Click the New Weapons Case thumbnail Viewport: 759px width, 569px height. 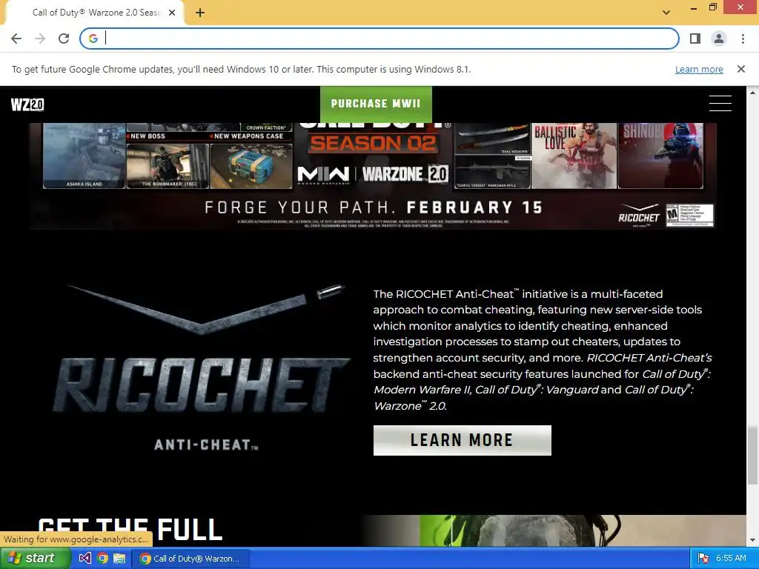251,165
